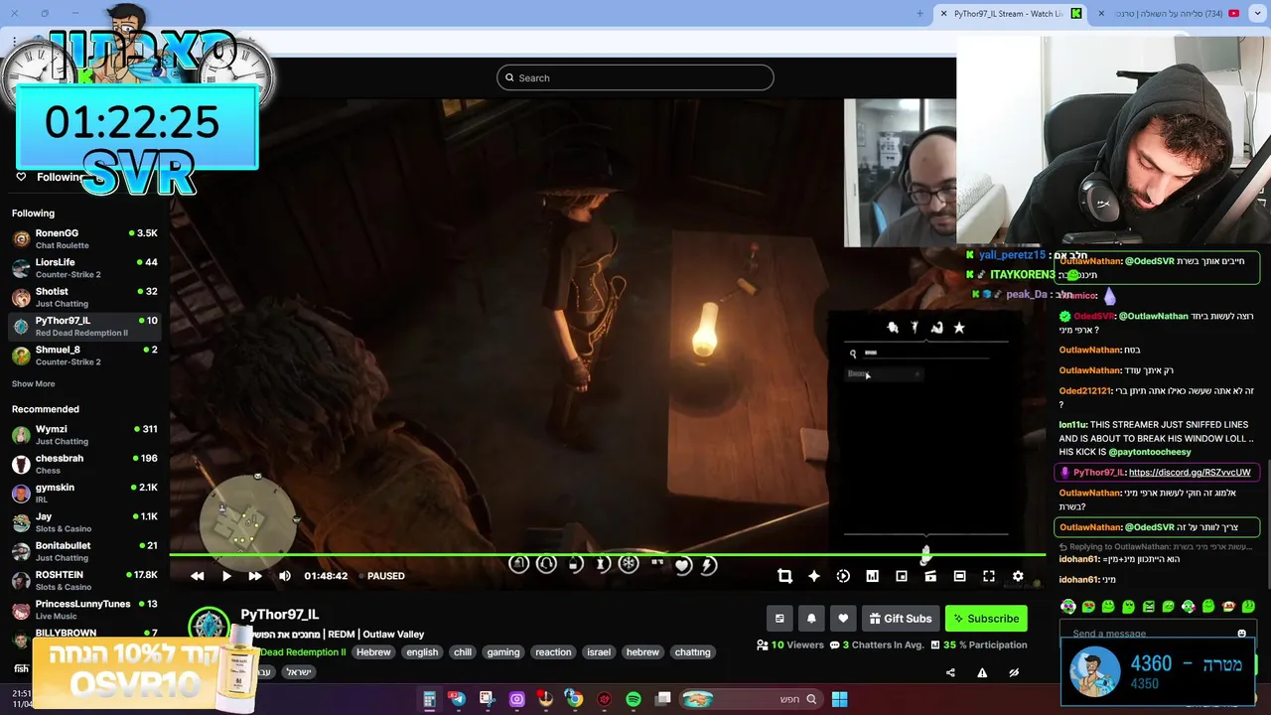Click the Gift Subs button
Viewport: 1271px width, 715px height.
click(x=901, y=619)
